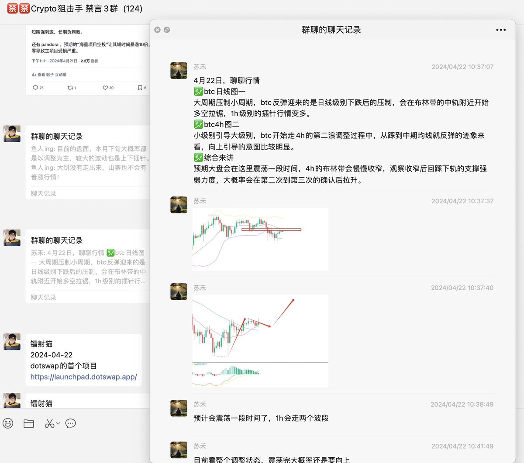The width and height of the screenshot is (524, 463).
Task: Click the timestamp 2024/04/22 10:41:49
Action: click(x=462, y=446)
